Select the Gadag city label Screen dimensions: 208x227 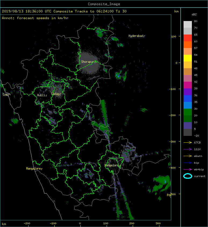pyautogui.click(x=56, y=94)
